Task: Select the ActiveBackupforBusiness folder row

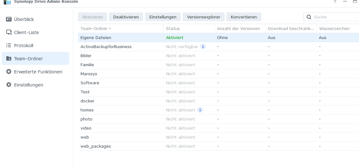Action: pos(218,47)
